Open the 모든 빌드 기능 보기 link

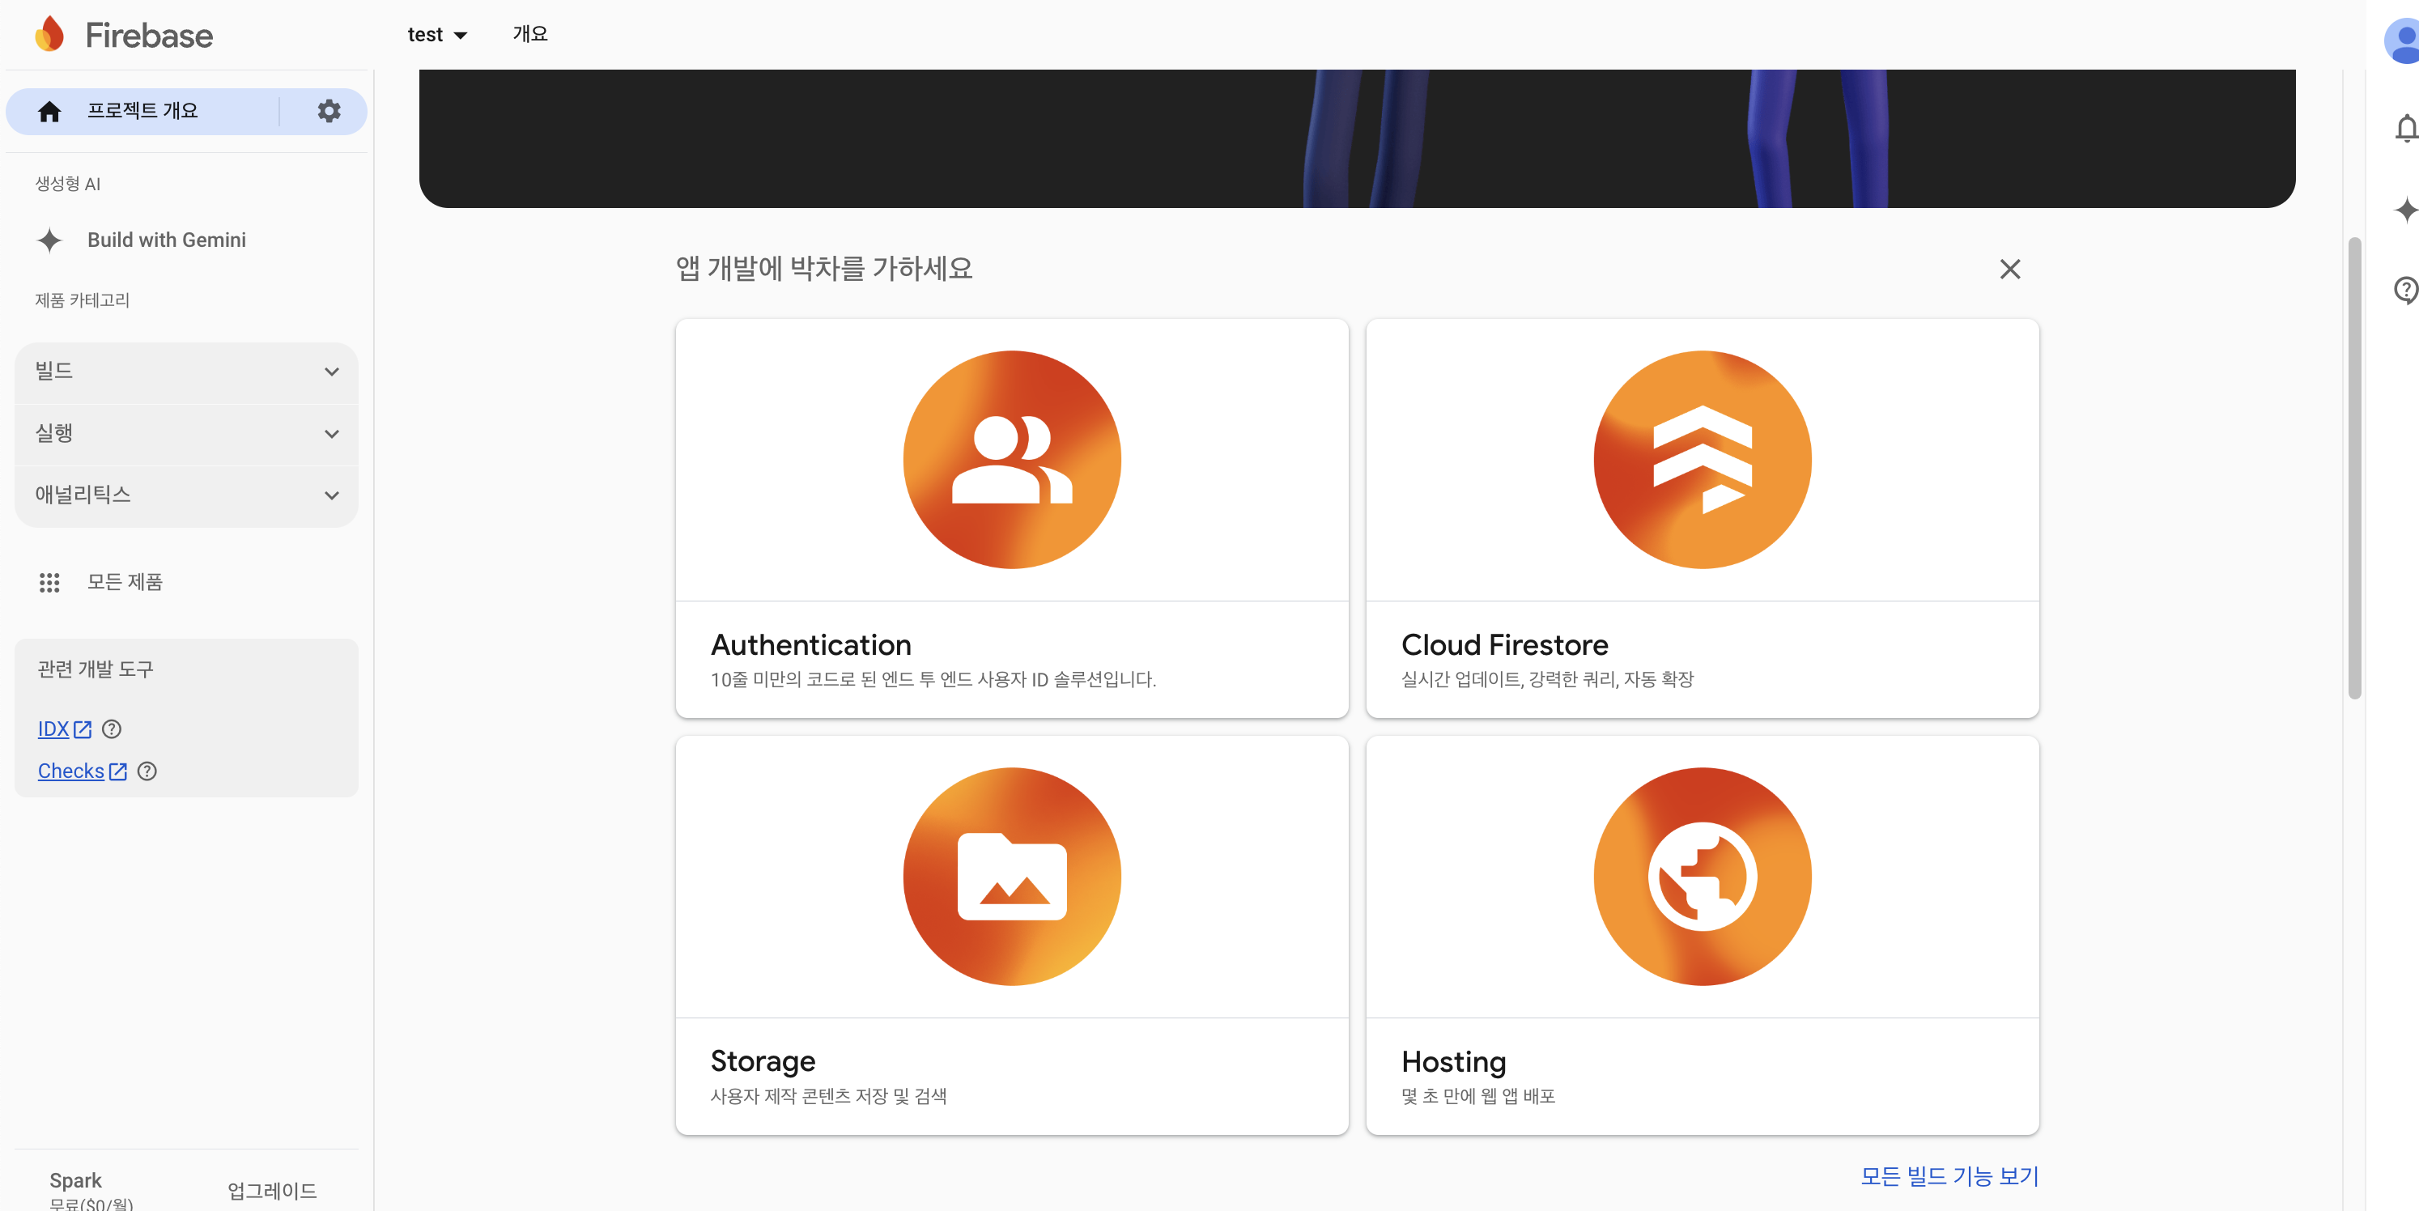pyautogui.click(x=1949, y=1175)
